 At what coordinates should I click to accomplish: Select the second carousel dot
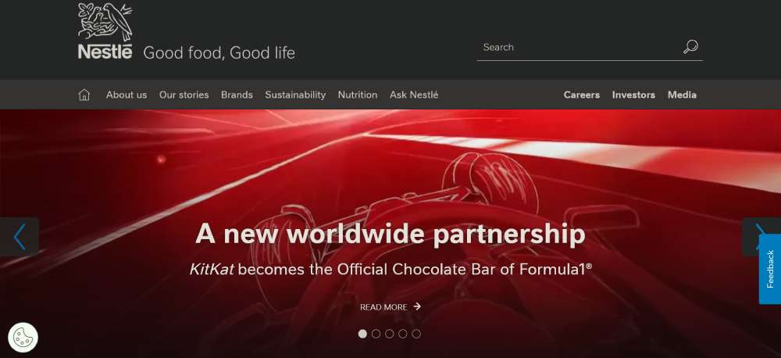[x=376, y=334]
